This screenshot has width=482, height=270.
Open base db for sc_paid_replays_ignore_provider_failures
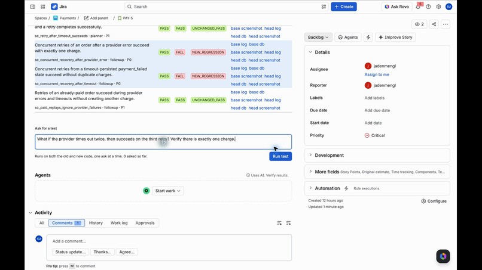[x=257, y=92]
